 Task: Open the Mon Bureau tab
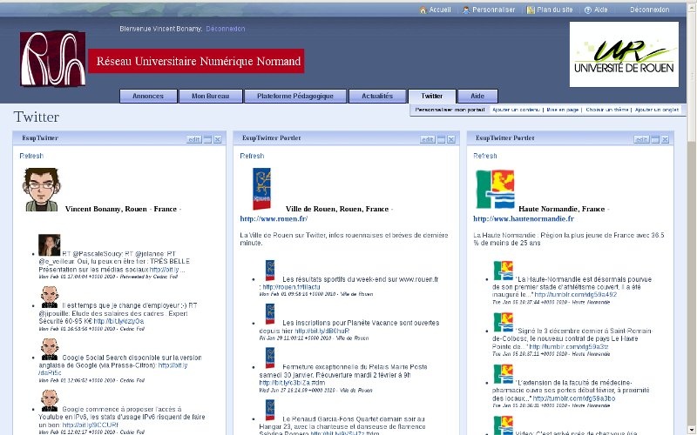tap(205, 97)
